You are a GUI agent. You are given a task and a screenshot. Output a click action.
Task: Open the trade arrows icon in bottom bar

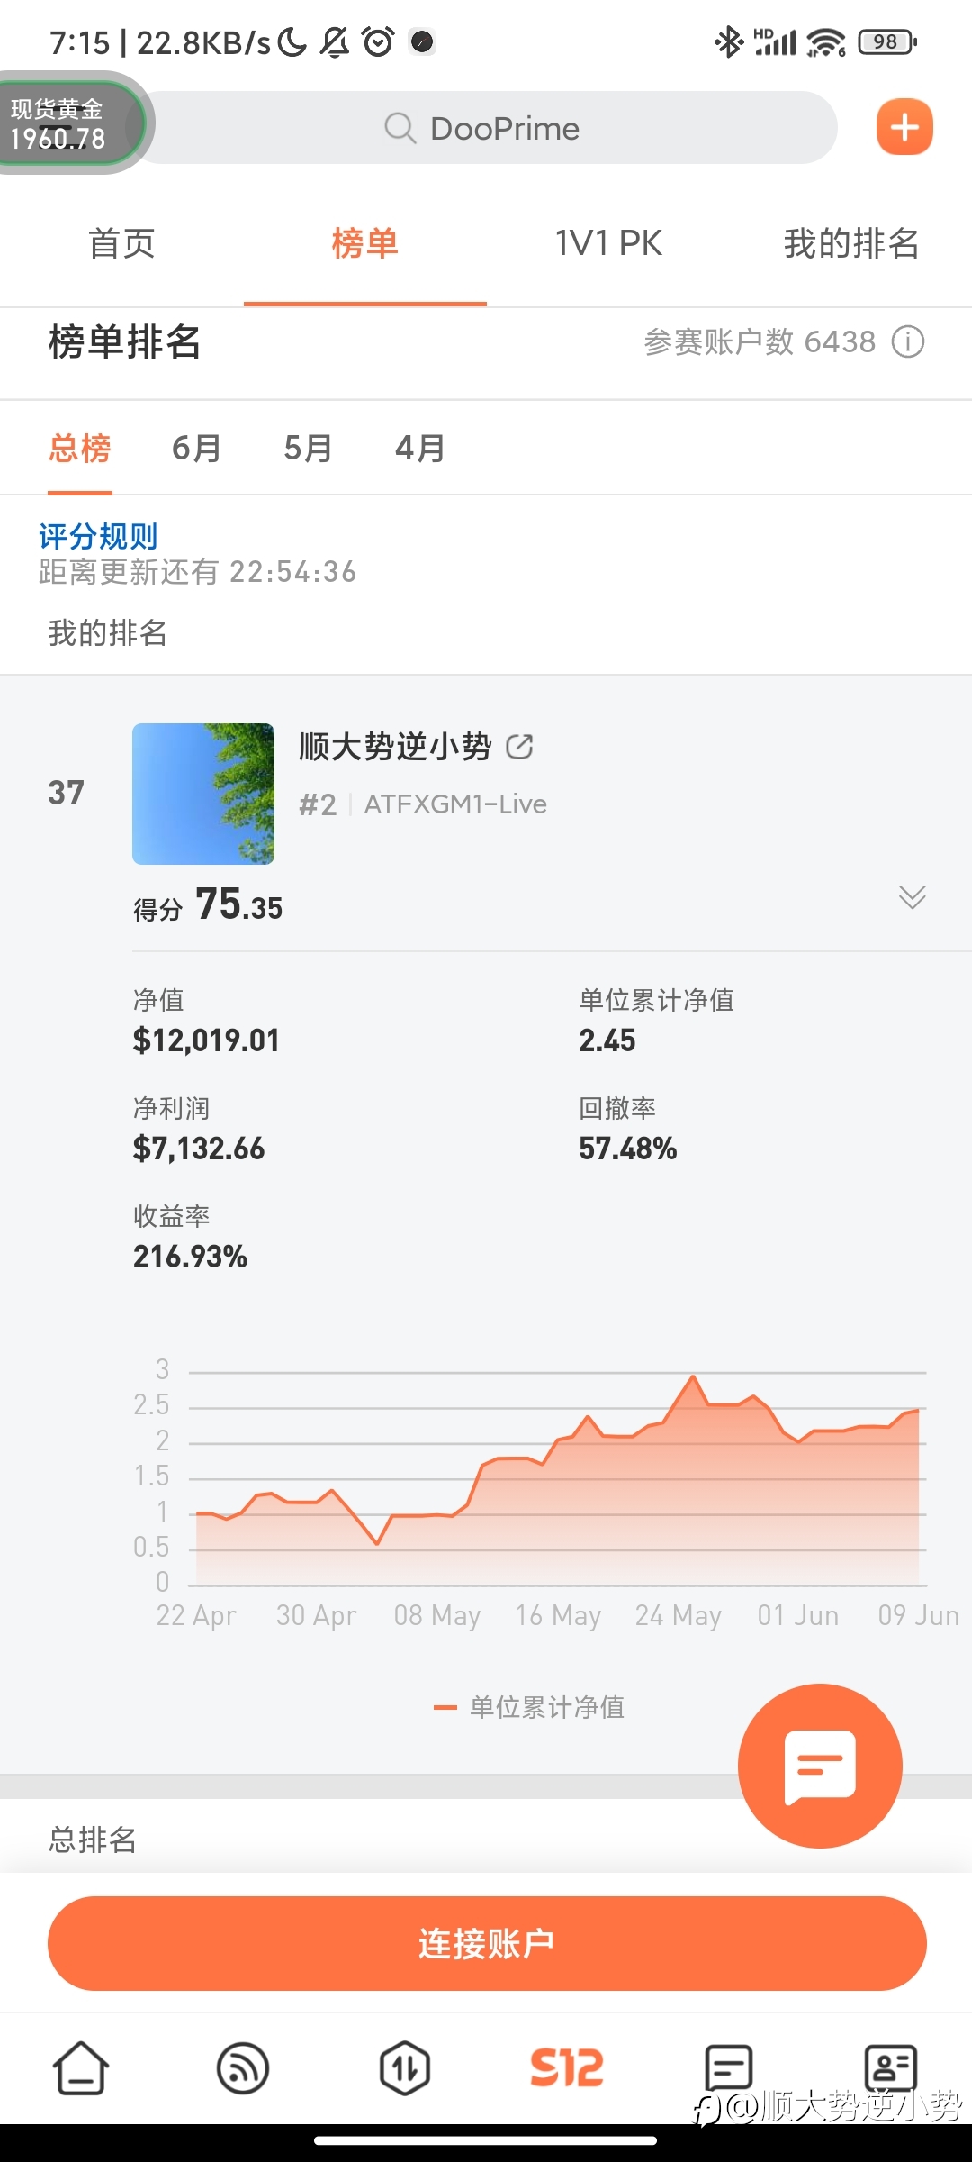click(x=405, y=2067)
